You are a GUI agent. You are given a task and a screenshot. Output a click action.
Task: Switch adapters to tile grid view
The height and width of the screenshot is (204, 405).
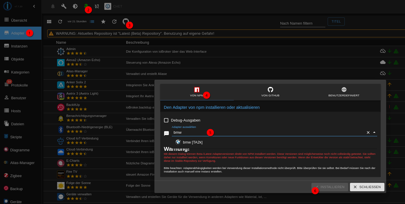49,21
